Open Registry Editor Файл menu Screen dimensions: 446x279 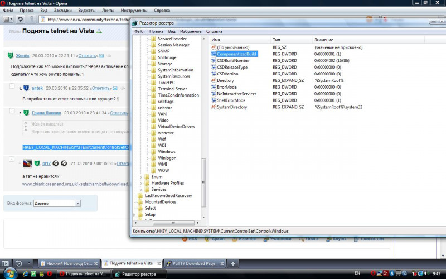coord(140,31)
